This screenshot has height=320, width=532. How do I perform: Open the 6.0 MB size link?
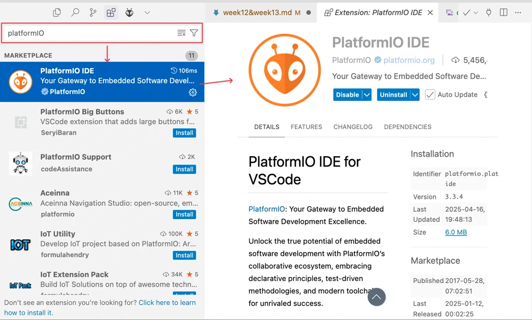coord(456,233)
